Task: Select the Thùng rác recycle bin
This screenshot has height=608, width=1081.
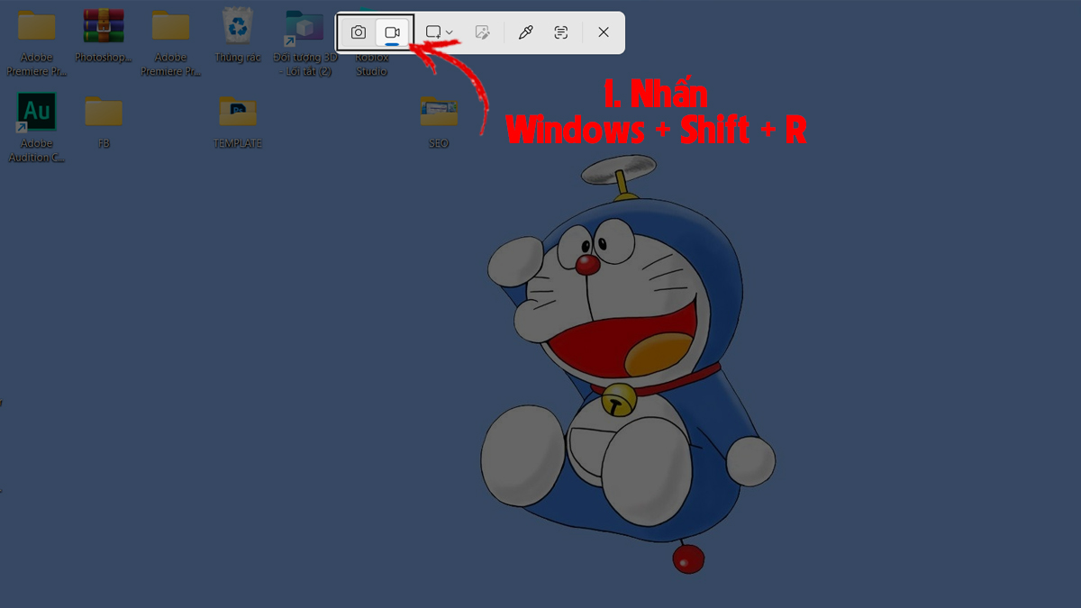Action: [x=238, y=25]
